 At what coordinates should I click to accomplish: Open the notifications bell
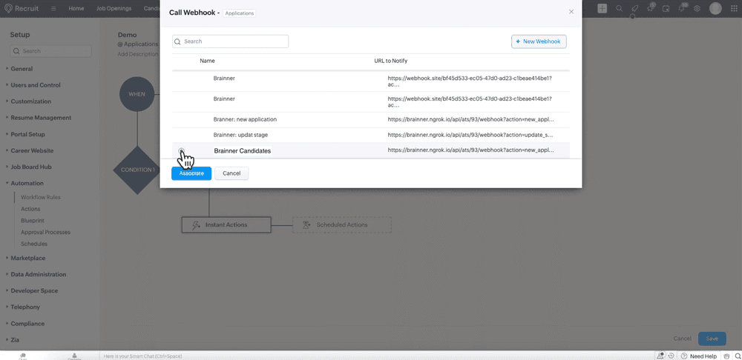point(681,8)
